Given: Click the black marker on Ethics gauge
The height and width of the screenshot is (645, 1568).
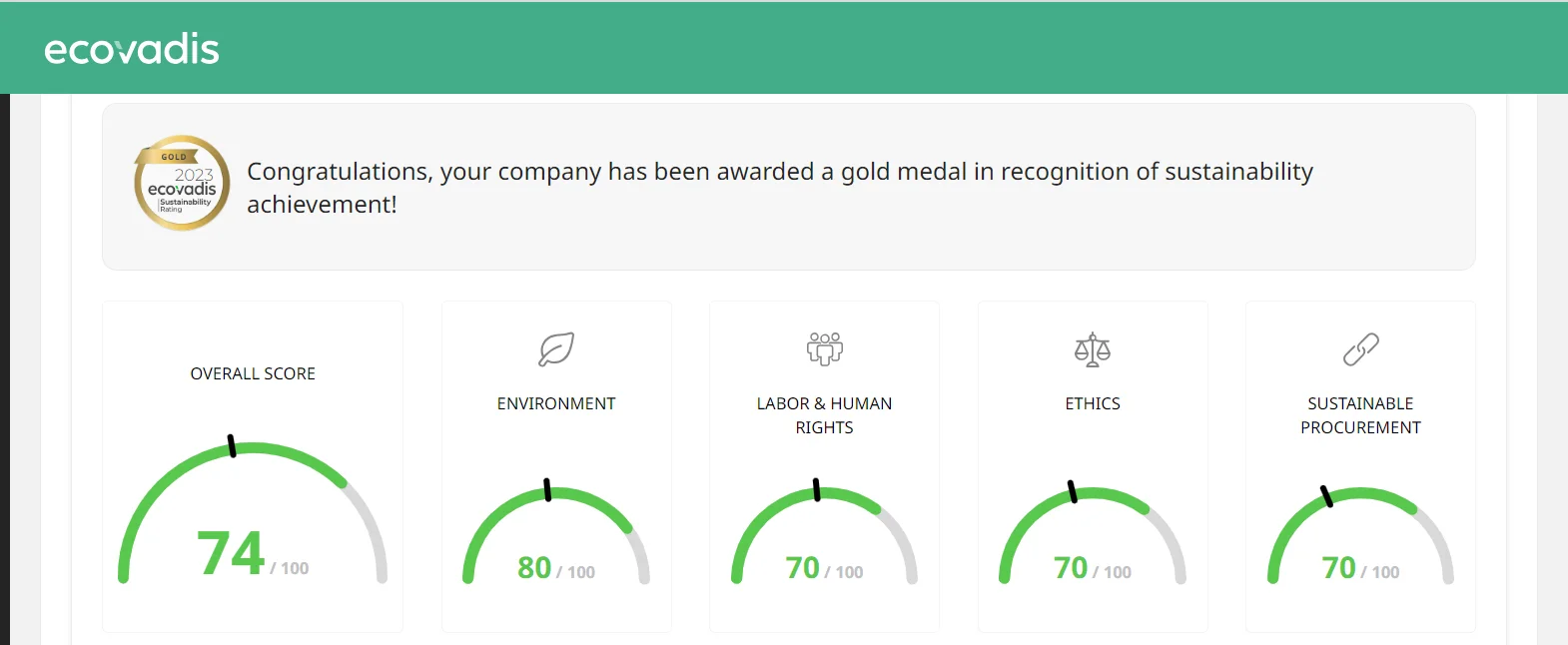Looking at the screenshot, I should [x=1073, y=491].
